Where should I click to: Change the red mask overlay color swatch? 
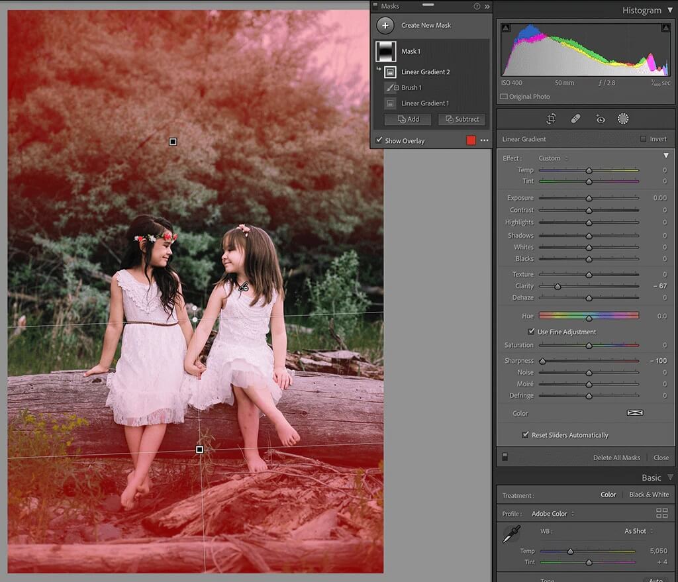pos(471,140)
